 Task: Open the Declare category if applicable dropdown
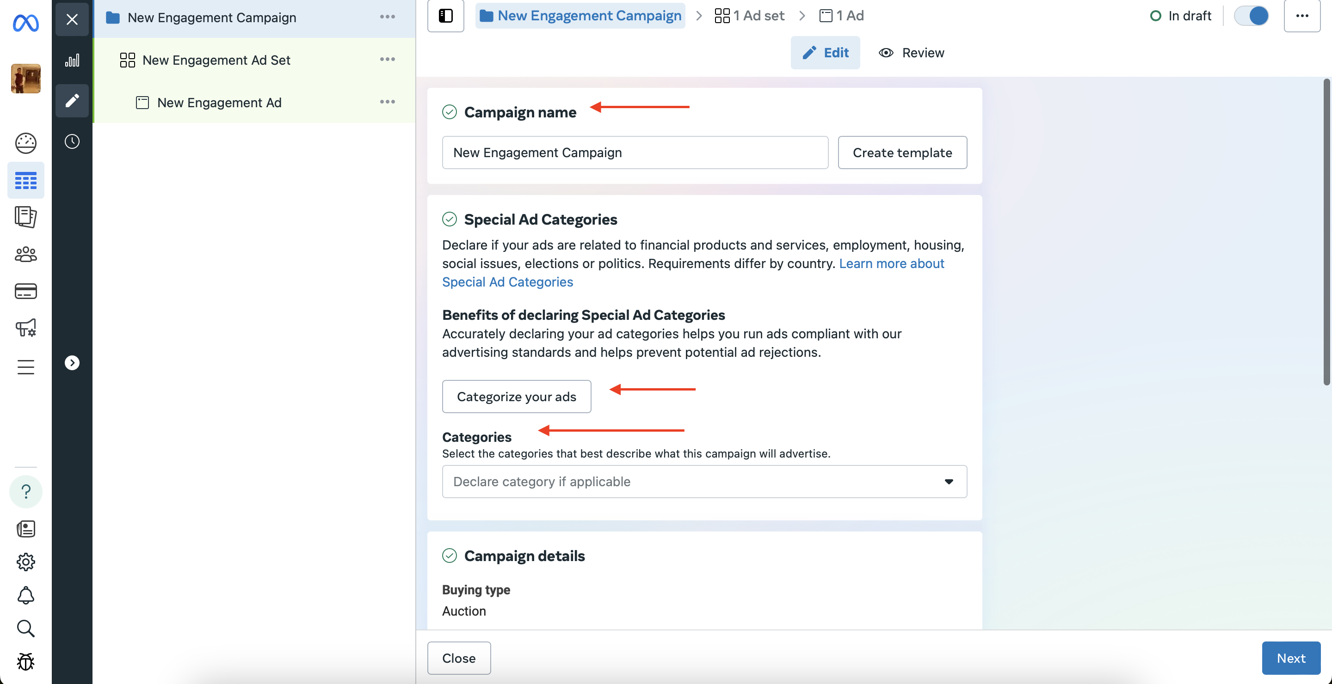point(704,482)
